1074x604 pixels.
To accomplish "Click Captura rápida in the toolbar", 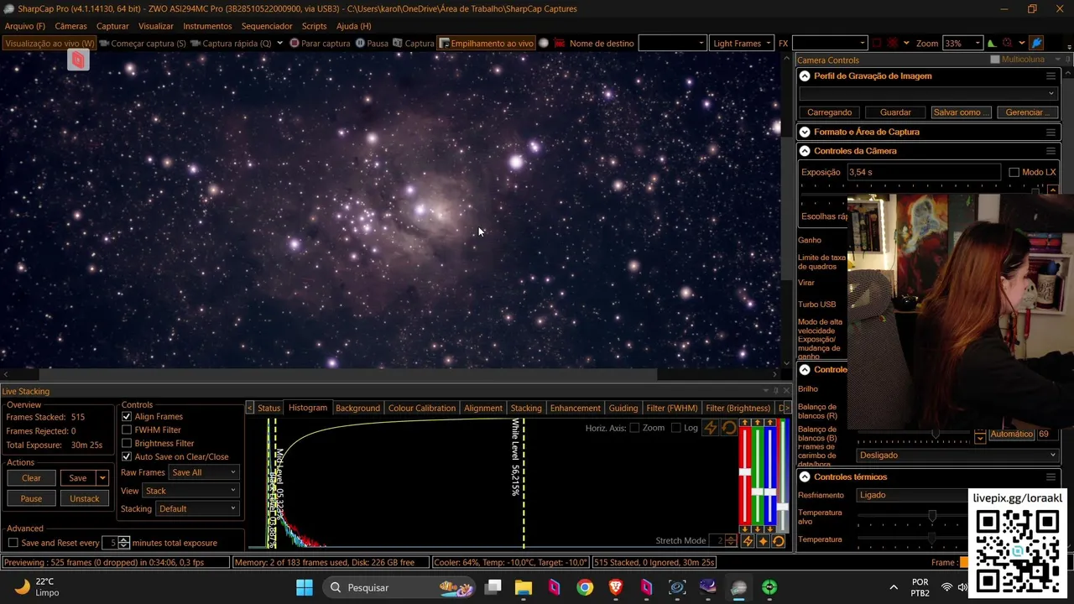I will (x=231, y=44).
